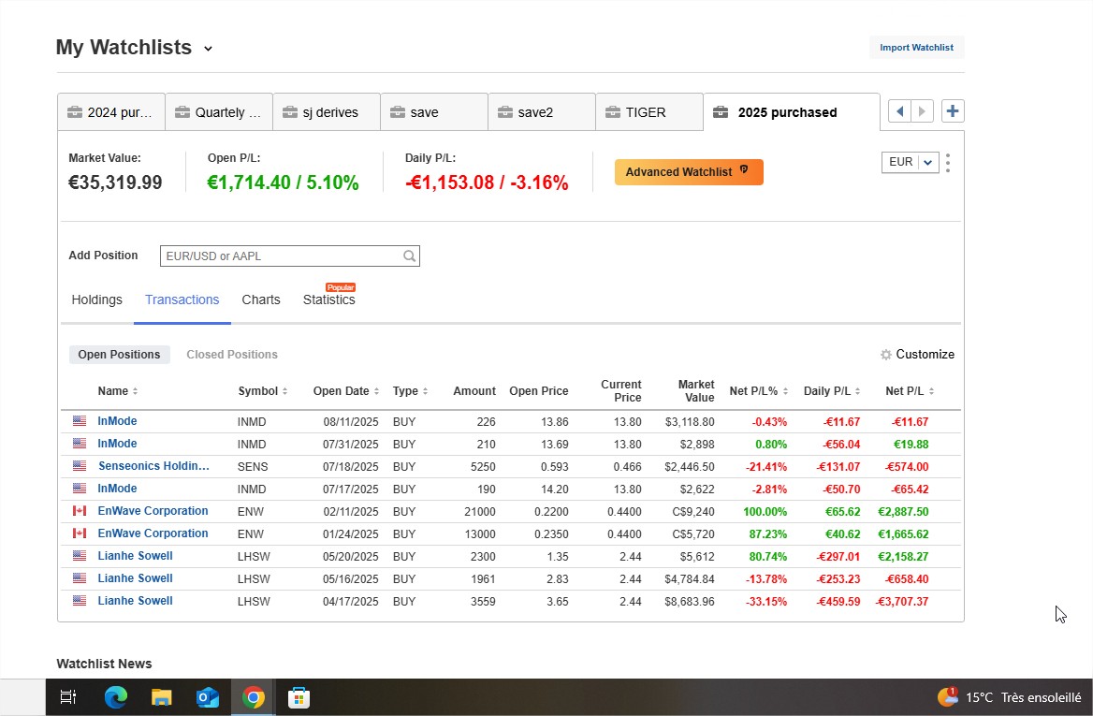Click the briefcase icon on the TIGER tab
This screenshot has height=716, width=1093.
615,110
